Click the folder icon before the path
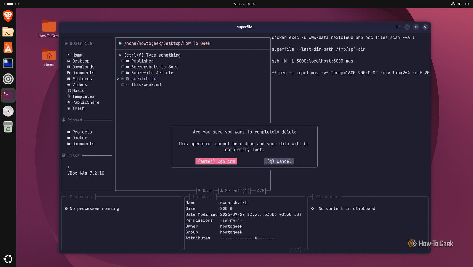The width and height of the screenshot is (473, 267). [120, 43]
